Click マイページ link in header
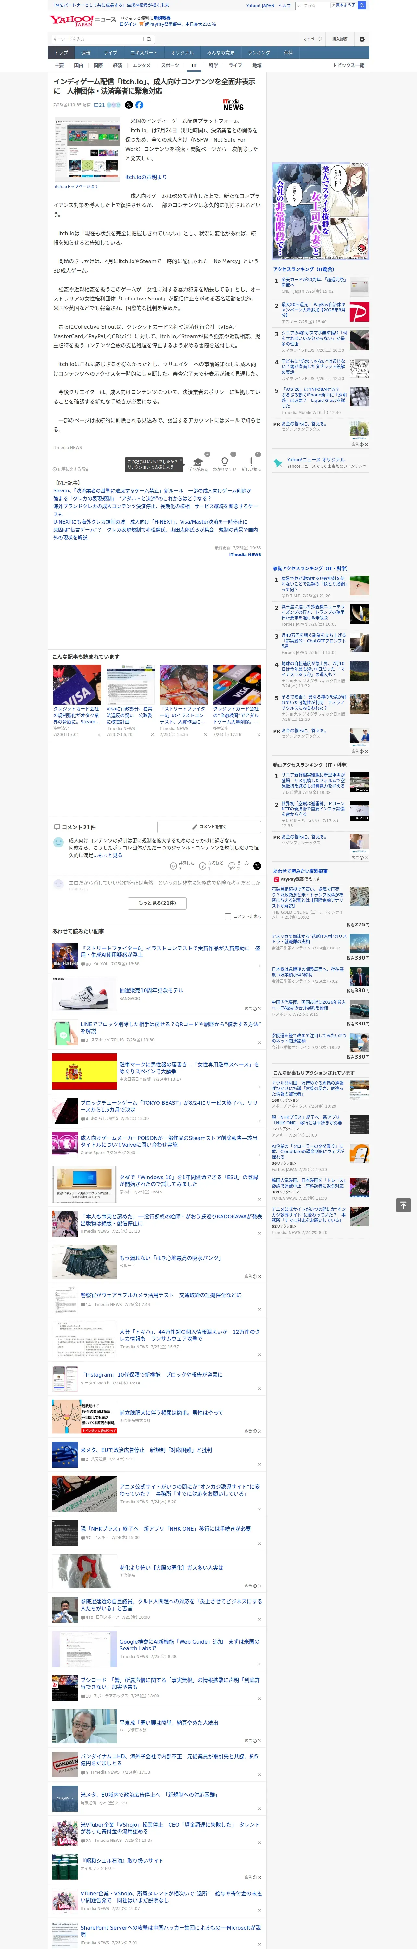The image size is (417, 1949). pos(312,39)
